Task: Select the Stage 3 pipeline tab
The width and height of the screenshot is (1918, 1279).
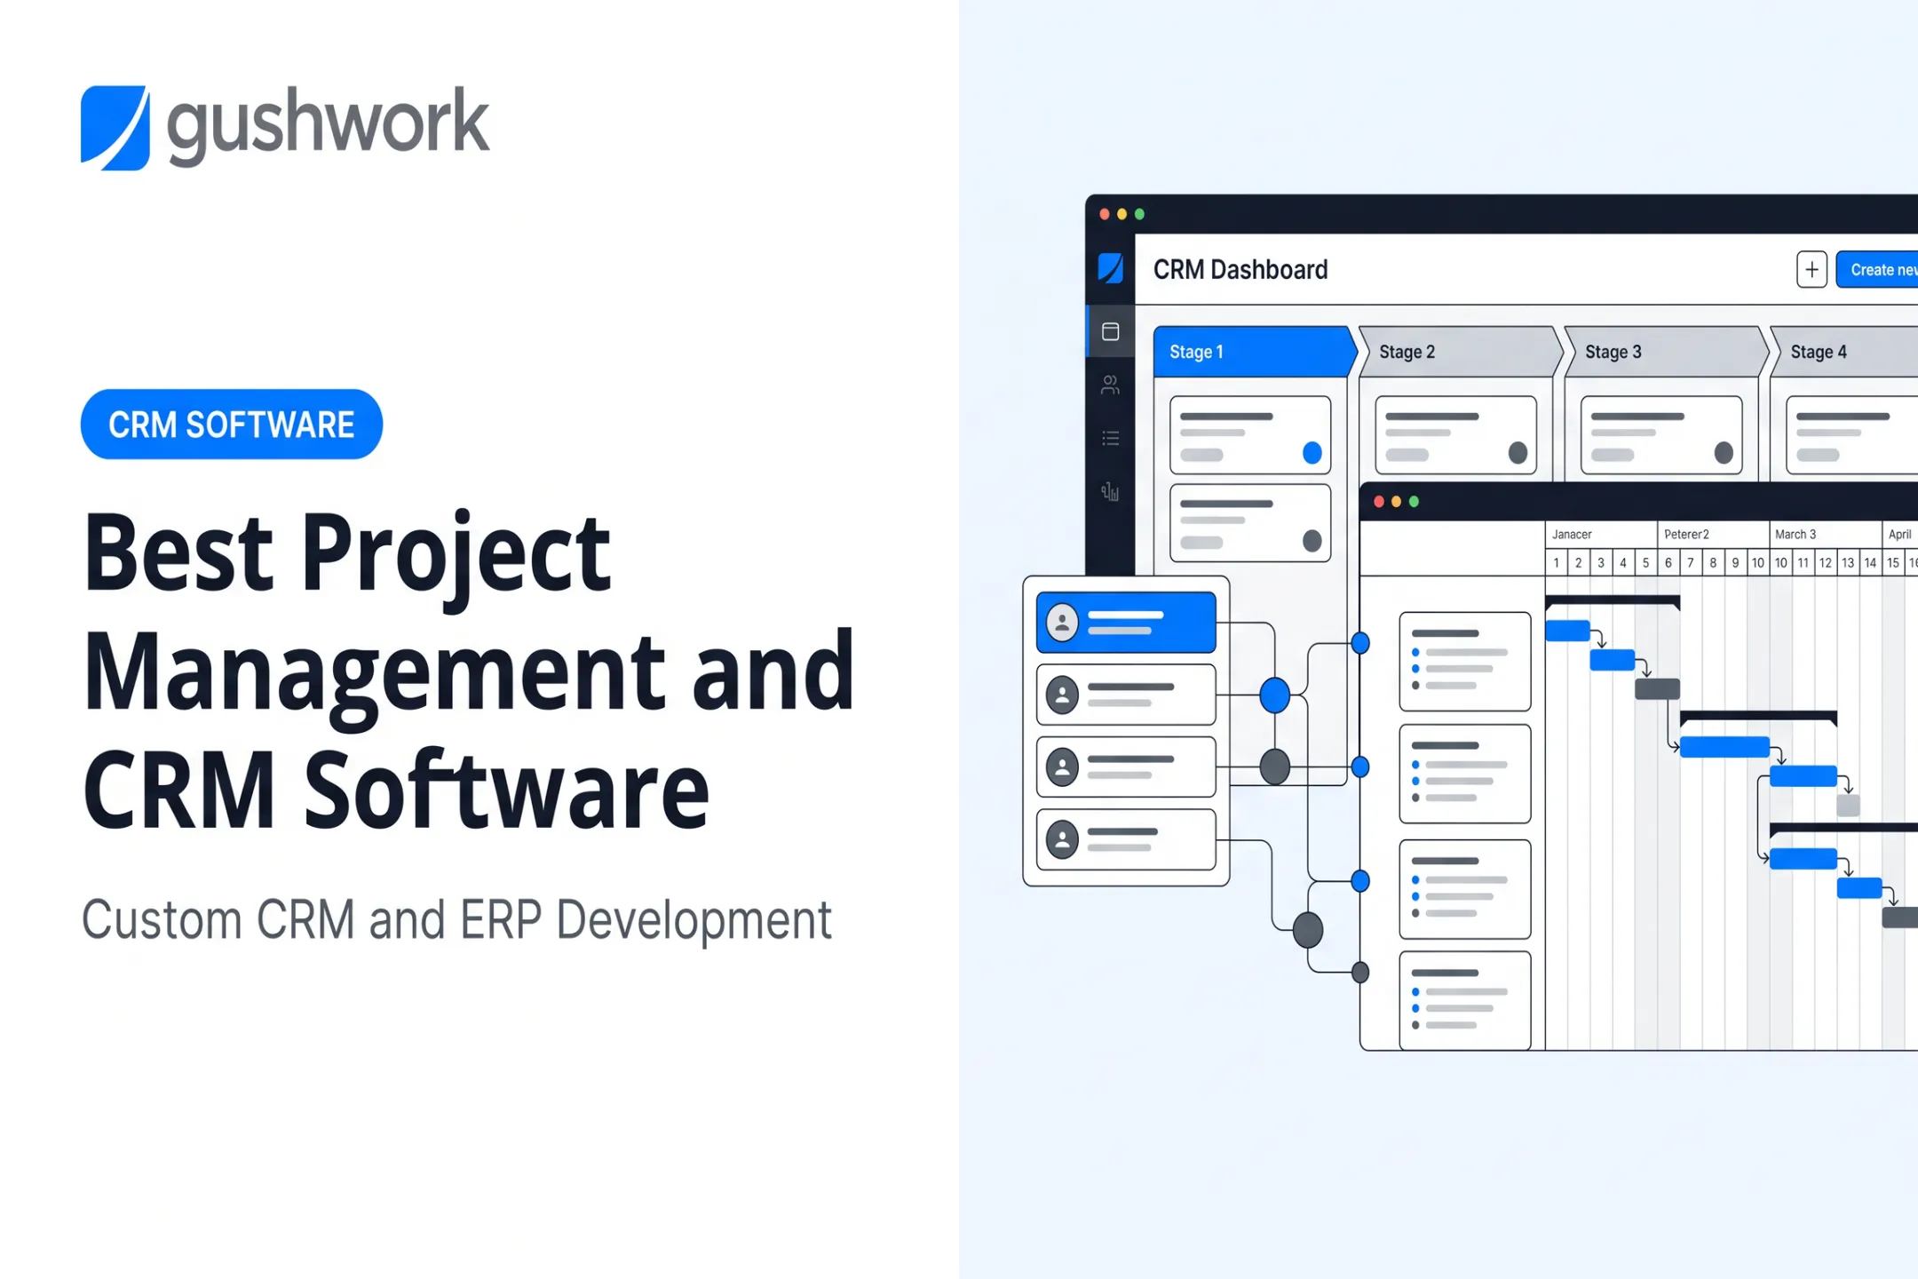Action: 1667,352
